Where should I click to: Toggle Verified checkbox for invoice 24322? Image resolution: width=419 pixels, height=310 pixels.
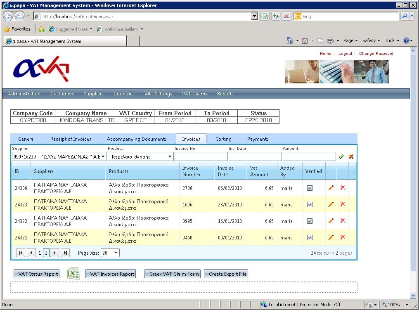[310, 221]
